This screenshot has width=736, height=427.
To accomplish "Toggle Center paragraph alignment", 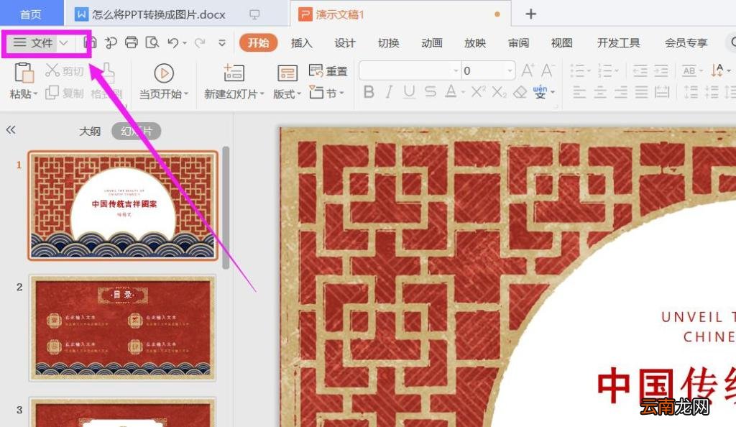I will [600, 92].
